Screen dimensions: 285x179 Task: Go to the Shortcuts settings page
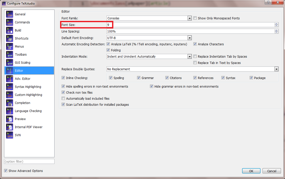point(29,39)
